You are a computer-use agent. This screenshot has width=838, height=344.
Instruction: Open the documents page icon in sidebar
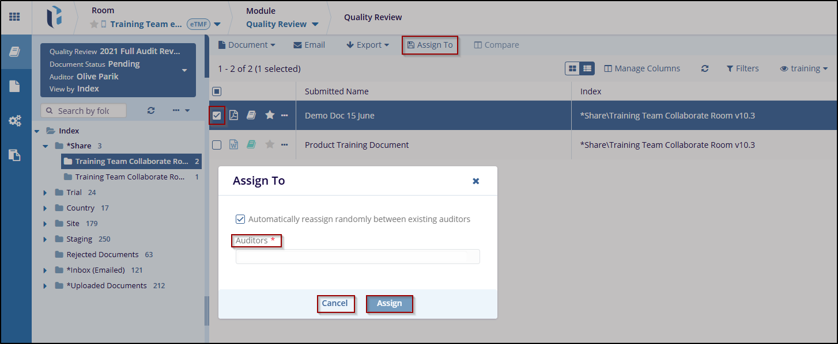pyautogui.click(x=14, y=86)
